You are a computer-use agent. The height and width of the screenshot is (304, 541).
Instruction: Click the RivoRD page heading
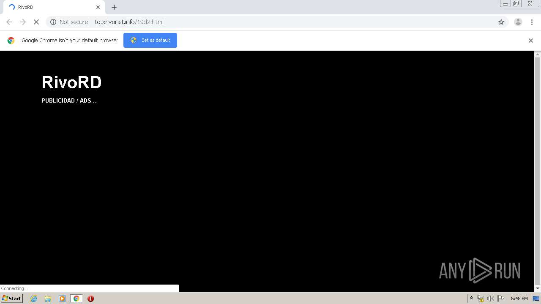point(71,82)
